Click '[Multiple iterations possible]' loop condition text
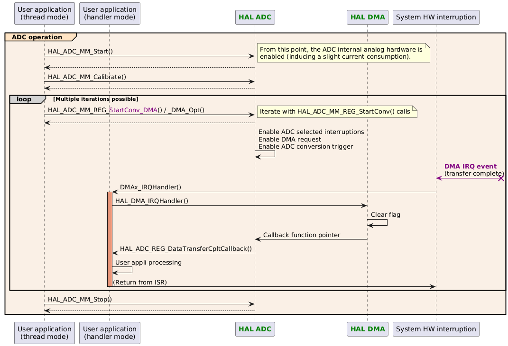The width and height of the screenshot is (508, 346). point(95,99)
